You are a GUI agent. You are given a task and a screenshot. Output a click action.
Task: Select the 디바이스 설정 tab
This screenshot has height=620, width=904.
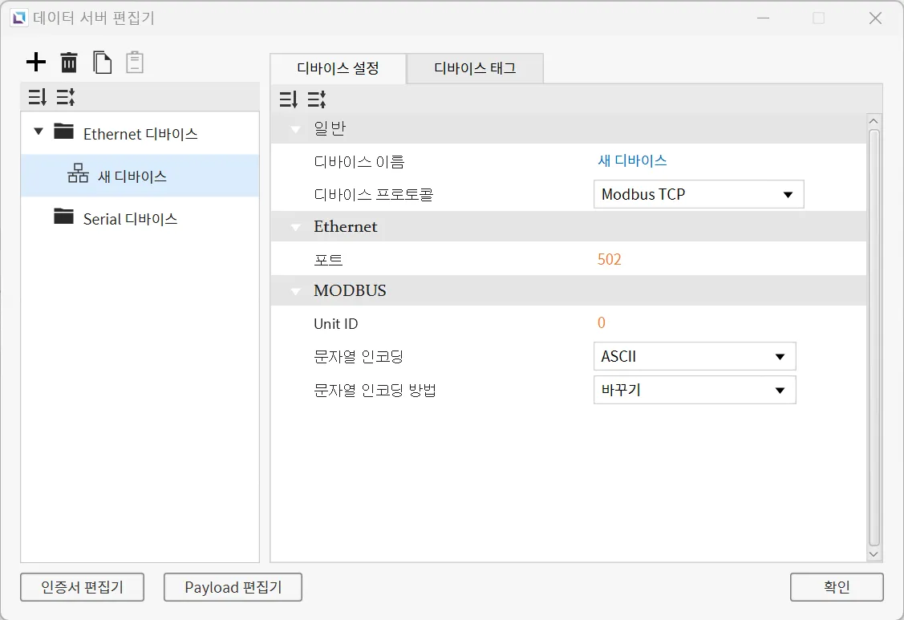(338, 69)
